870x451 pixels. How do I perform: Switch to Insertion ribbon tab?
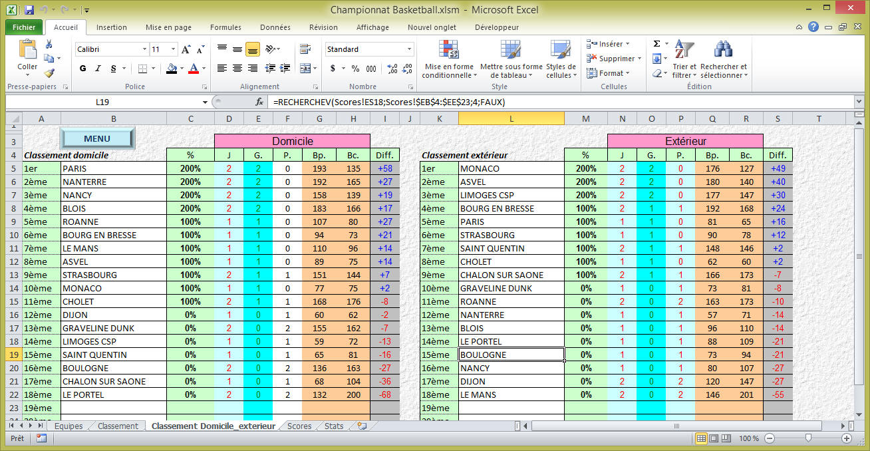[x=111, y=27]
